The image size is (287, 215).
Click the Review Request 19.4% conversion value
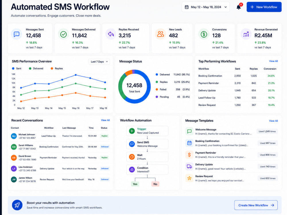[x=271, y=105]
